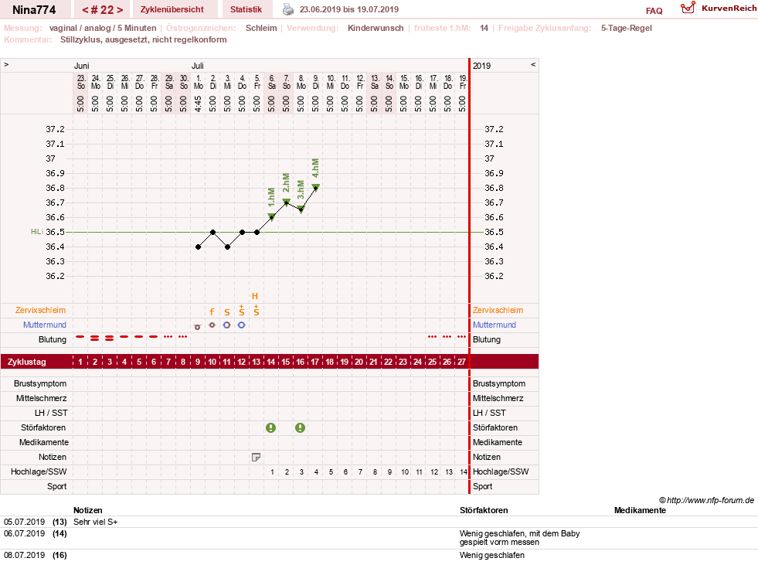Collapse the side column with the '<' arrow by 2019
The height and width of the screenshot is (582, 758).
pos(533,65)
